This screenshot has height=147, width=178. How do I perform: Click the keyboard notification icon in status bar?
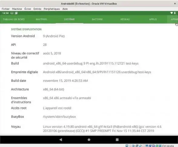pos(12,13)
